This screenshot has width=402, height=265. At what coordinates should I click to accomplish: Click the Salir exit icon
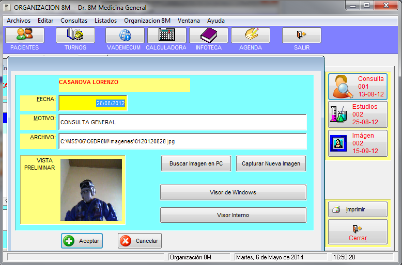click(x=301, y=35)
